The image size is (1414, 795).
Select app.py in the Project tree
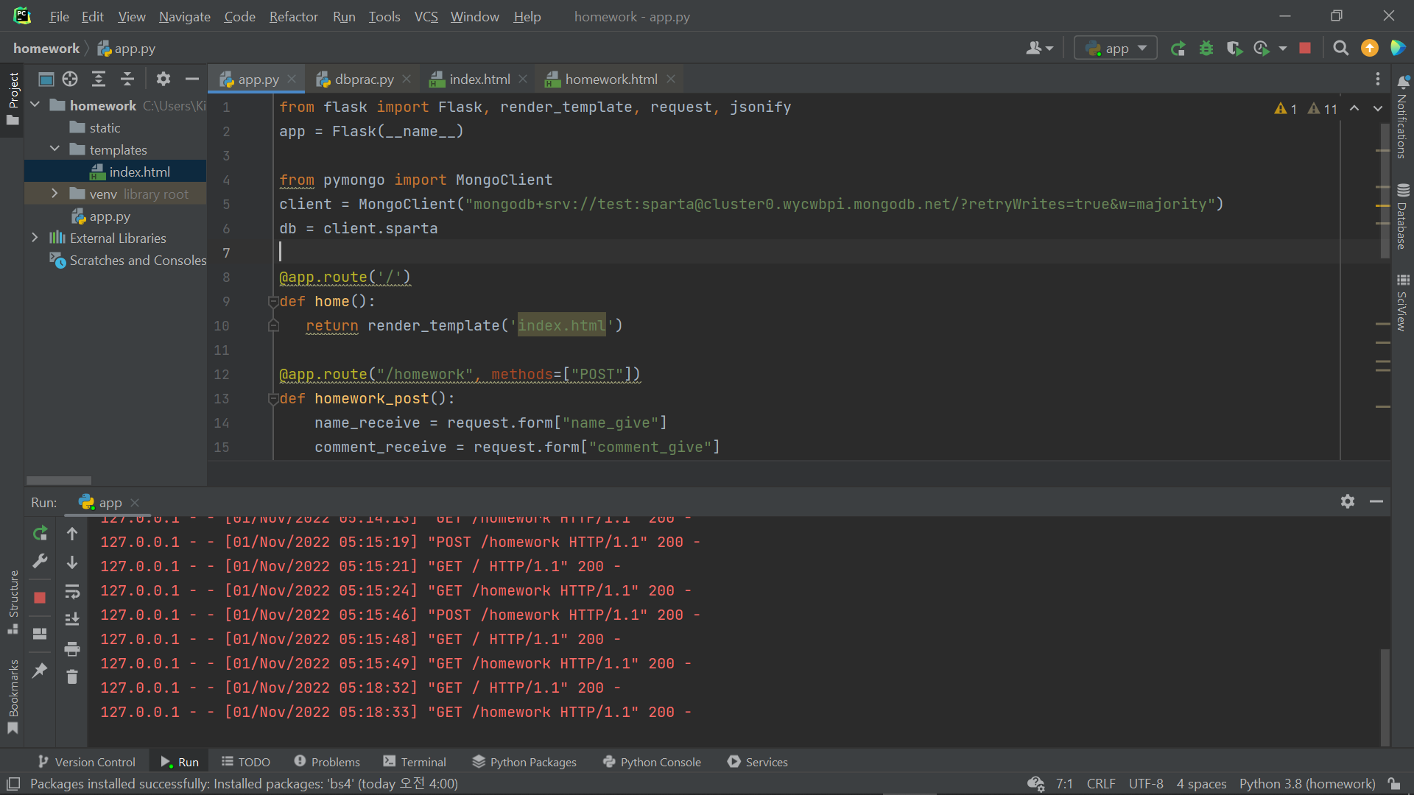tap(110, 216)
